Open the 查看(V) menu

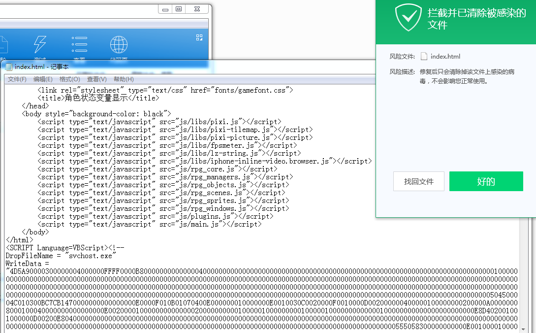tap(97, 79)
